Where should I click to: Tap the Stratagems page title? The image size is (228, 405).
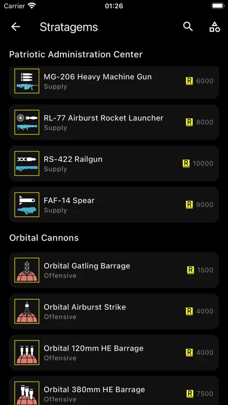coord(69,27)
